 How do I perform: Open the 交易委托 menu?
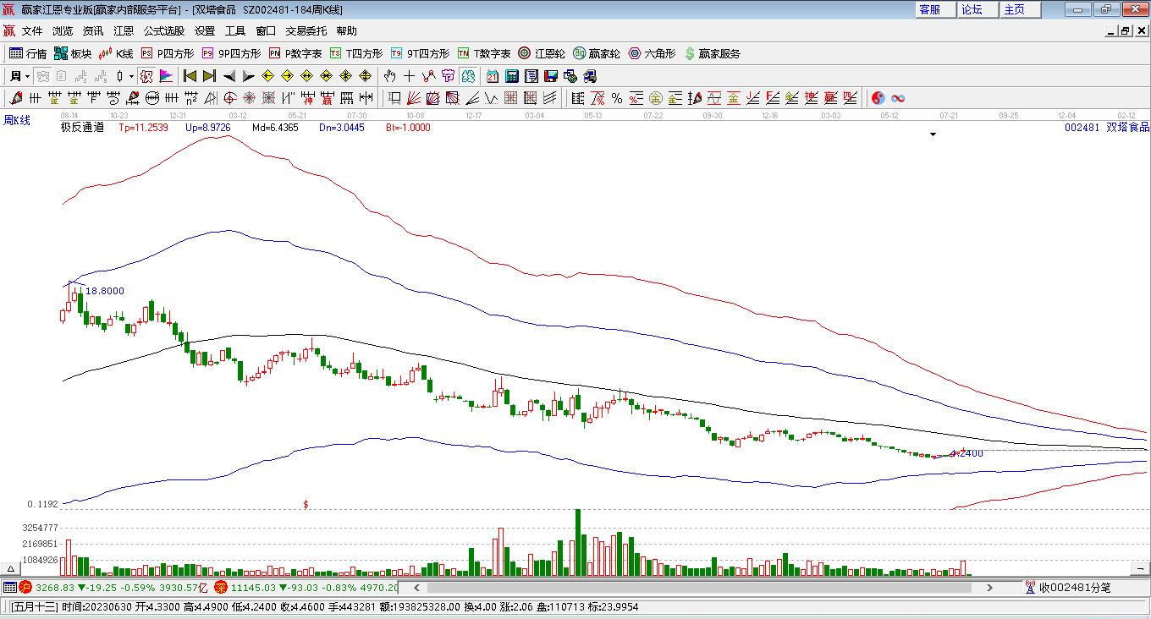306,31
